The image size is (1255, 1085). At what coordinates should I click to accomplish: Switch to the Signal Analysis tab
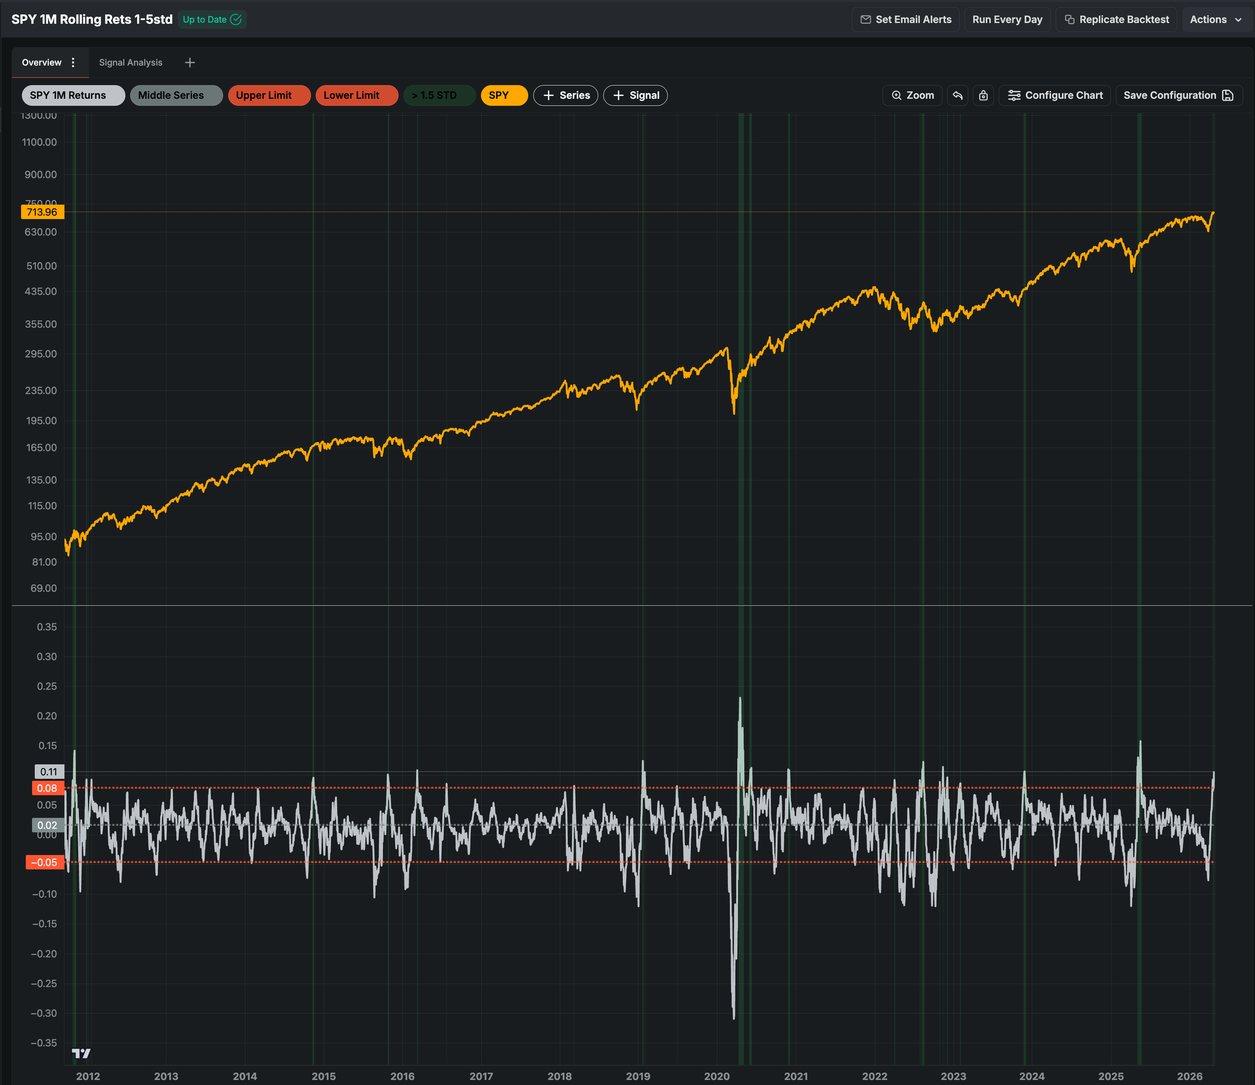(x=130, y=62)
